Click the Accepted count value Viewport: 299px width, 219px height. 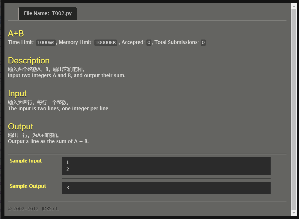[x=148, y=42]
